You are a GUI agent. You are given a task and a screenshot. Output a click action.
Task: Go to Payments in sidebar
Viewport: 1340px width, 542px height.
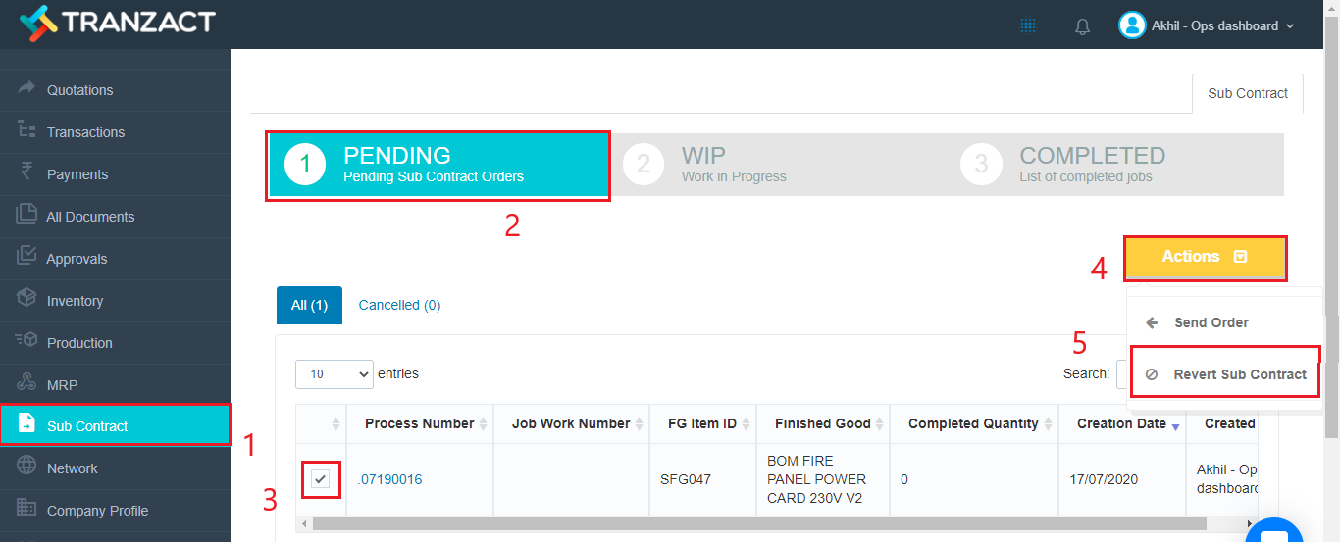(115, 174)
